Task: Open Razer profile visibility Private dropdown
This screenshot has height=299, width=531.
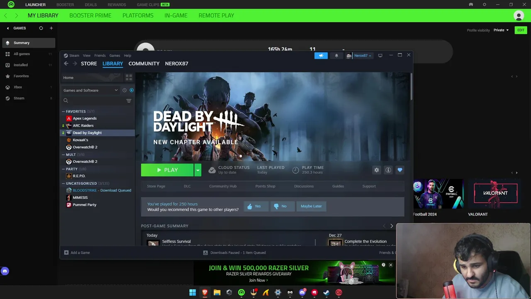Action: click(x=501, y=30)
